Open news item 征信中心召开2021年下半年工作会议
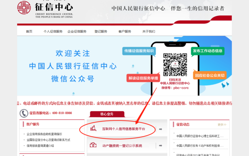Screen dimensions: 249x156 (x=198, y=155)
